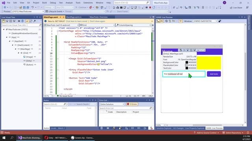
Task: Open editor zoom 100% dropdown
Action: [48, 96]
